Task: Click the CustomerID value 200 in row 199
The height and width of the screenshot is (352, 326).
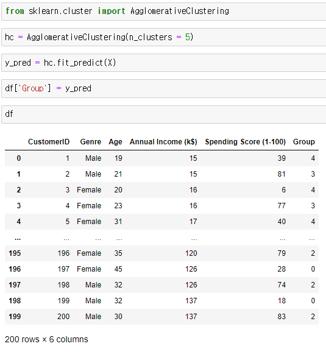Action: [63, 317]
